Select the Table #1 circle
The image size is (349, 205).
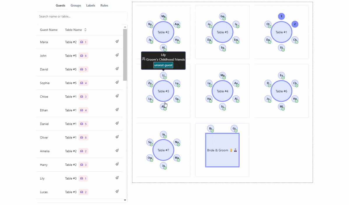click(x=281, y=32)
